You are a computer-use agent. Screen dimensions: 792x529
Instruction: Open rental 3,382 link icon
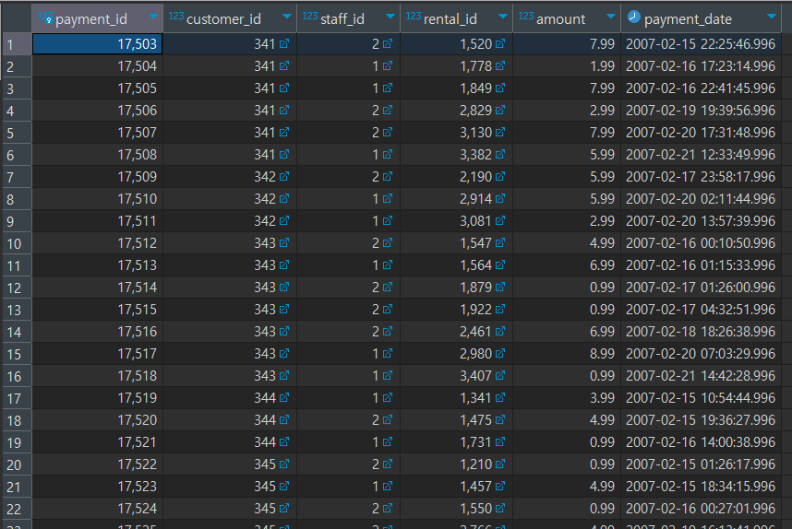pos(500,154)
